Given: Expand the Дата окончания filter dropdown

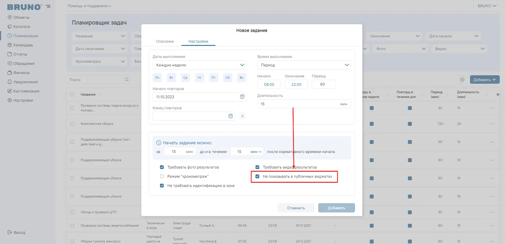Looking at the screenshot, I should tap(99, 49).
